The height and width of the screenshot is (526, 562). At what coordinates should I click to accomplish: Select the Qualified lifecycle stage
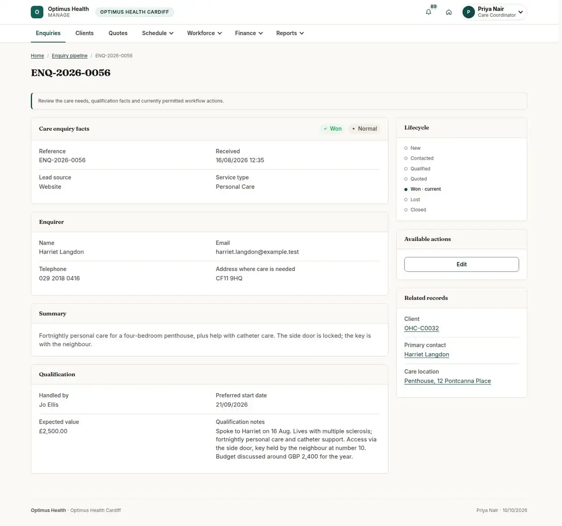point(417,169)
